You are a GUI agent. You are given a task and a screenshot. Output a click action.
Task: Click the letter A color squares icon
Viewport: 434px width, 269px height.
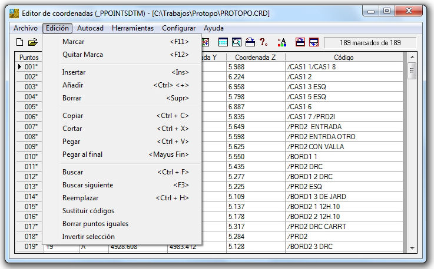click(x=281, y=42)
